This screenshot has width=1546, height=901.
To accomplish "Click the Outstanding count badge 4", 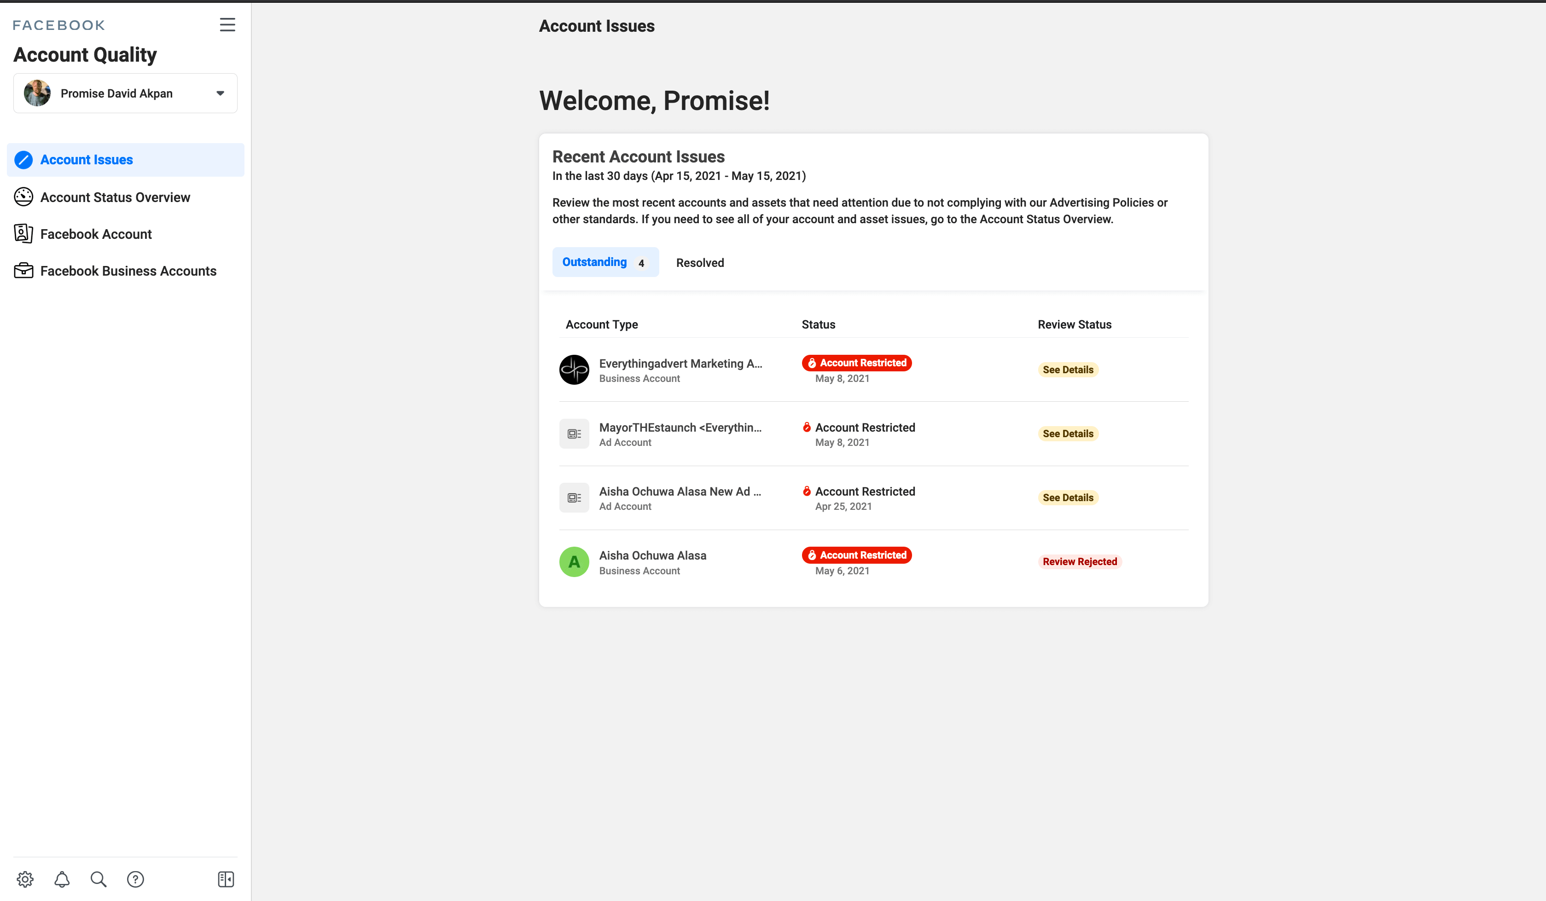I will [641, 263].
